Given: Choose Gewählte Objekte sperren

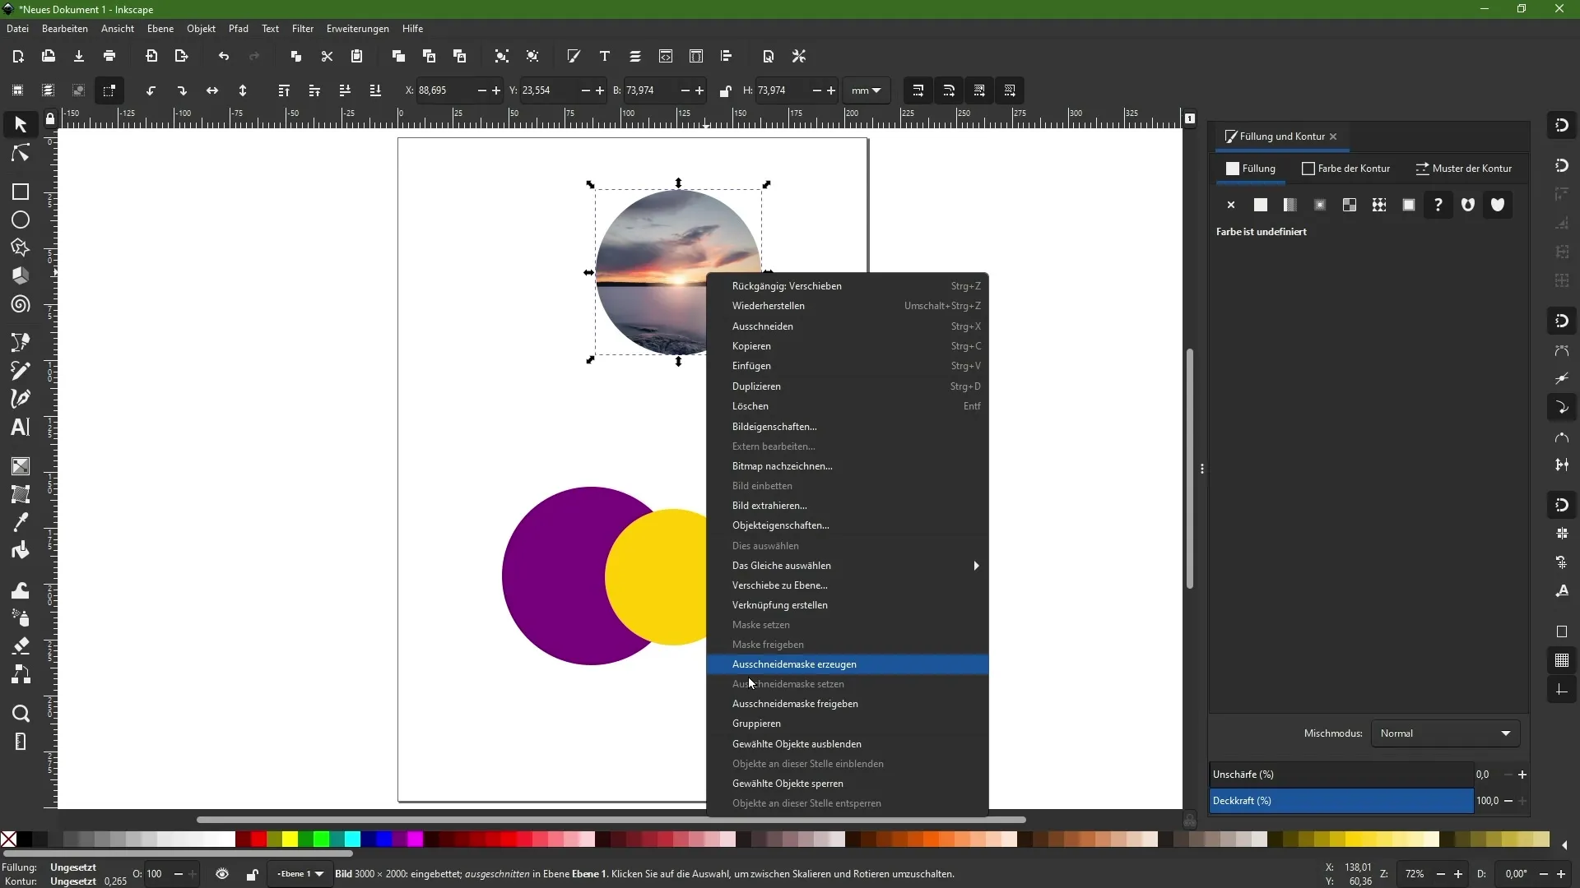Looking at the screenshot, I should [848, 784].
